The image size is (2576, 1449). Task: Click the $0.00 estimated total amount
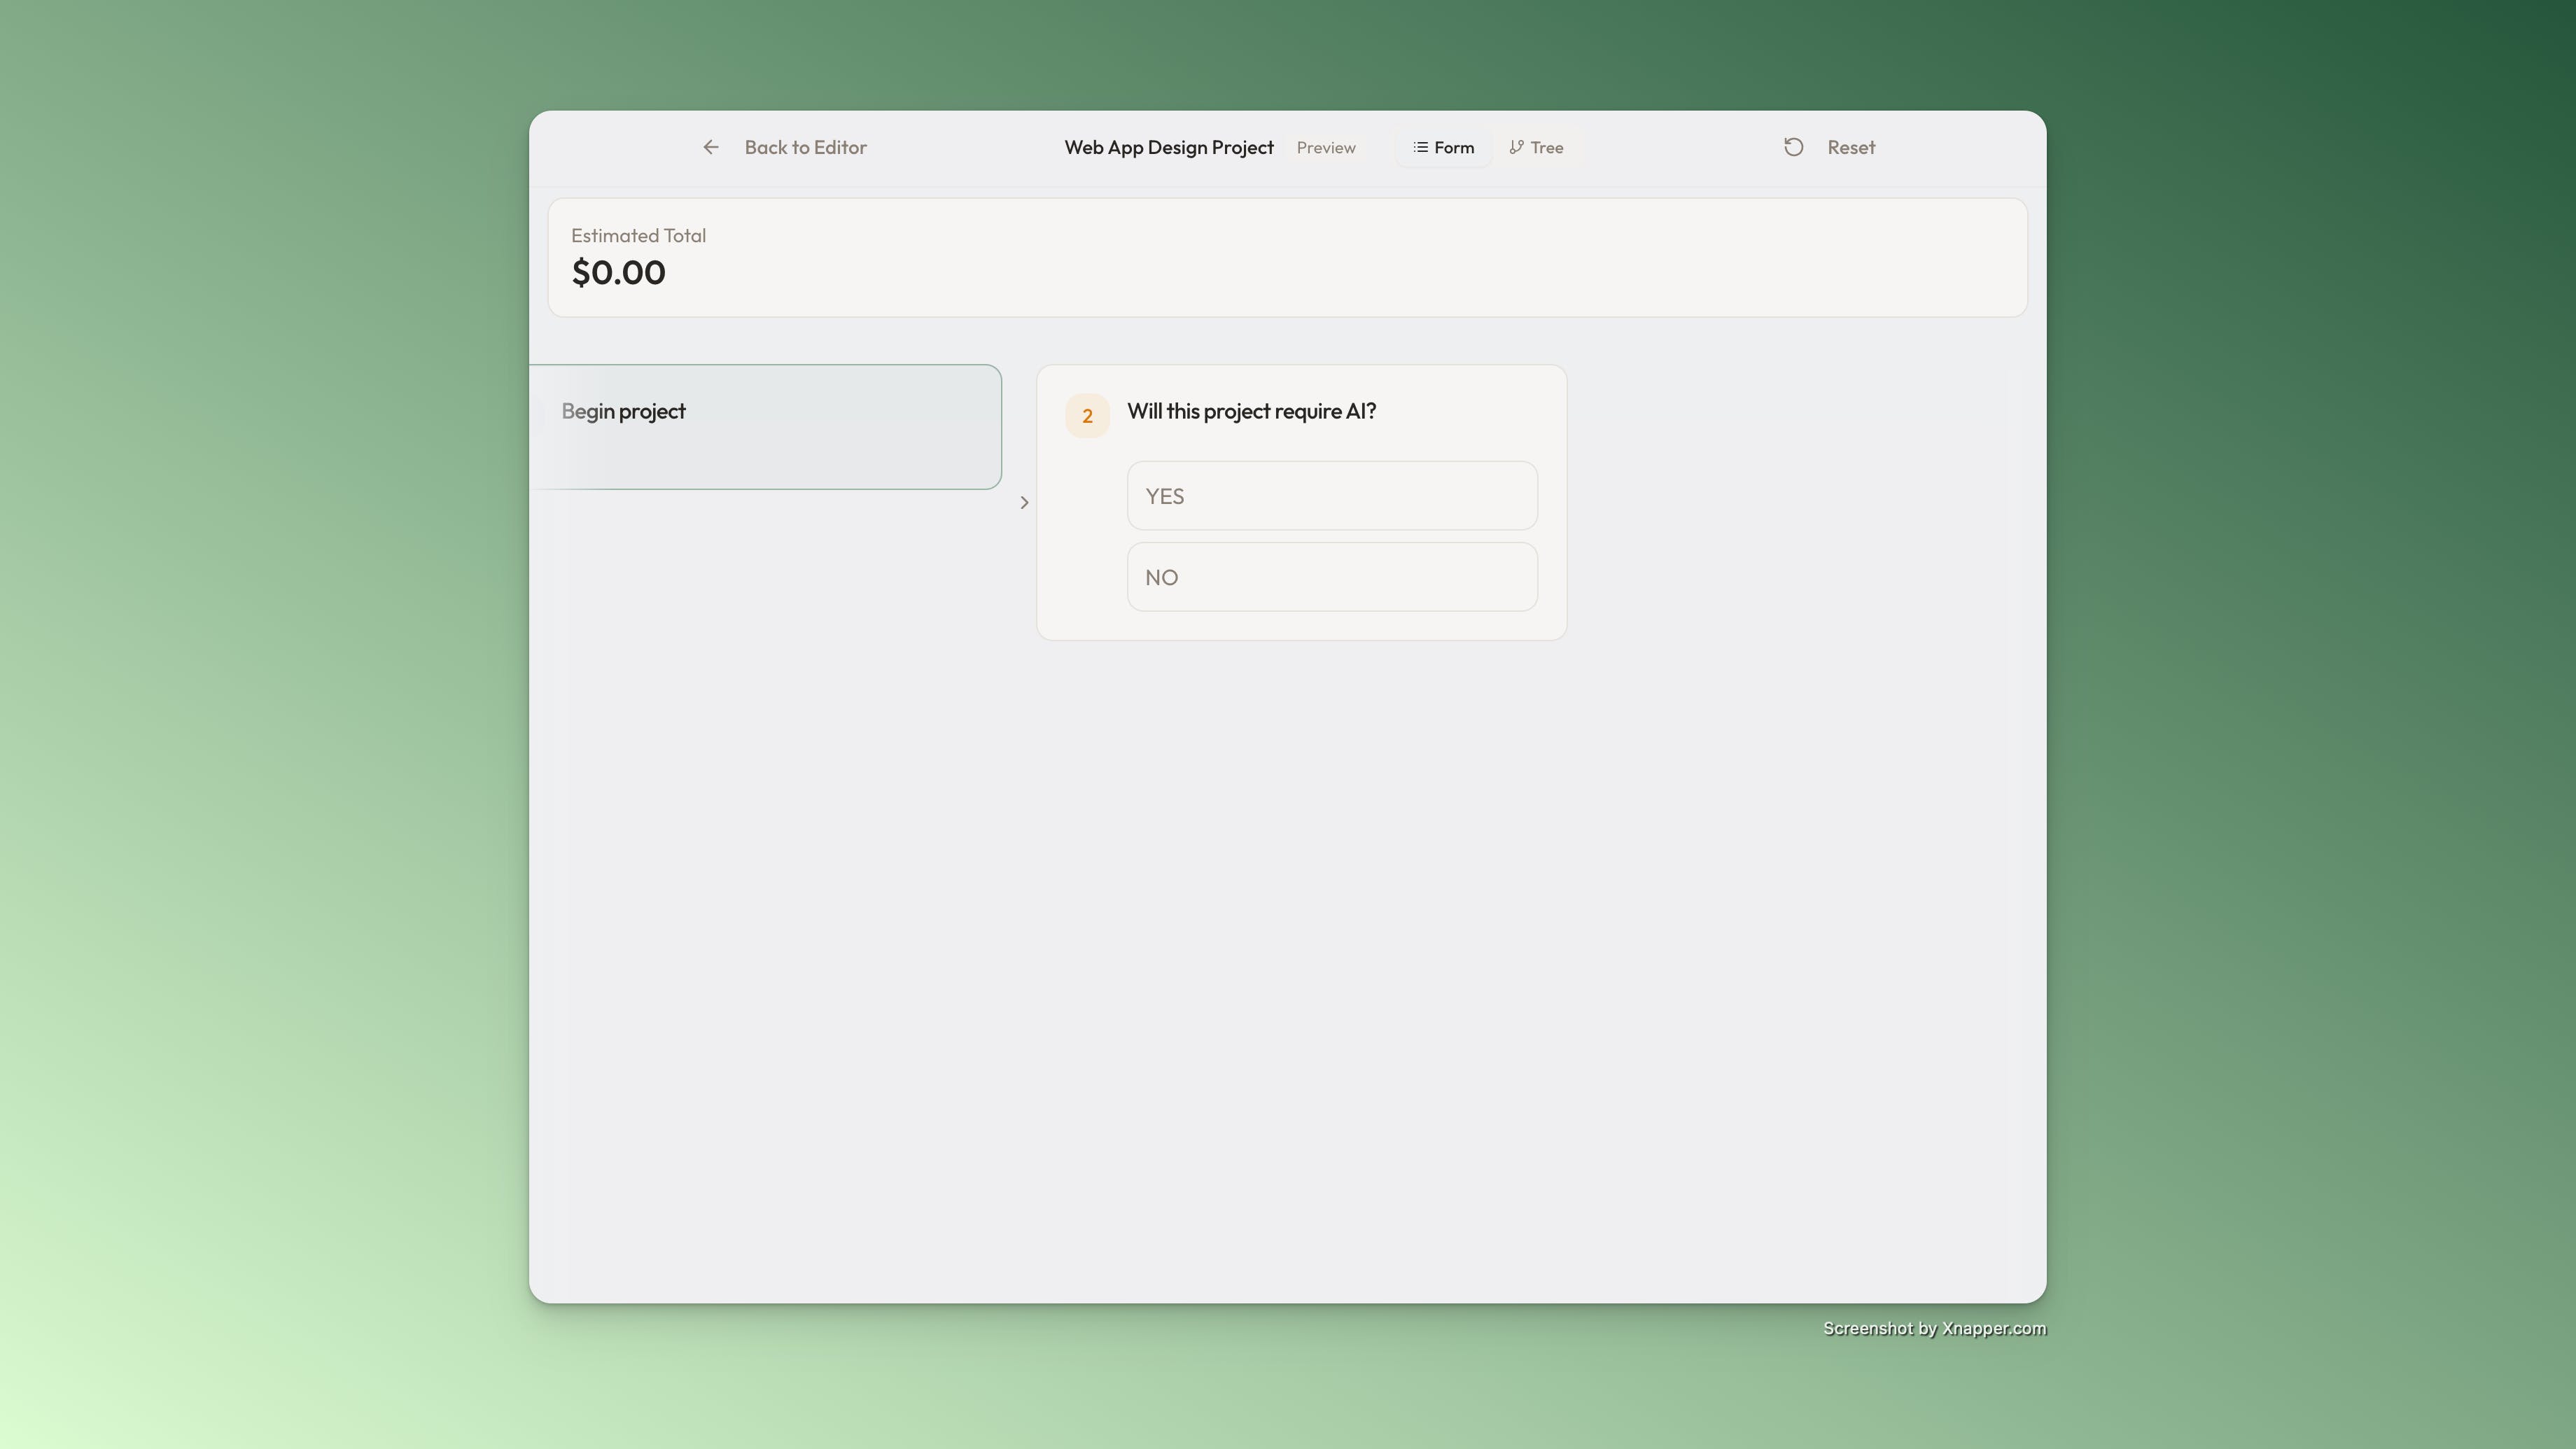point(618,272)
